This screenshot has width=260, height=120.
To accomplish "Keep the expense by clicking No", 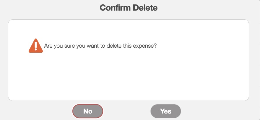I will click(x=88, y=111).
